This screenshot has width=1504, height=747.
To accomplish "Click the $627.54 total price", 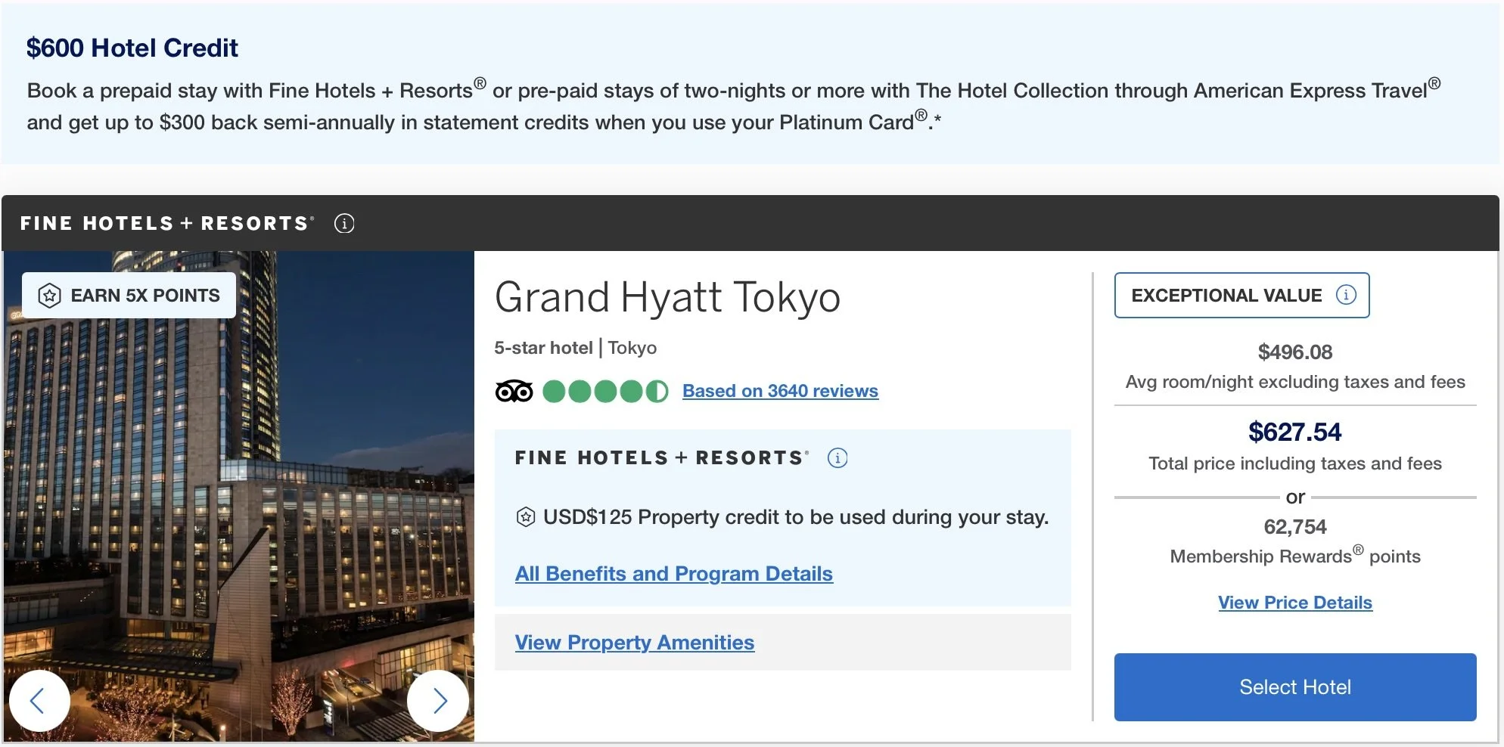I will point(1295,432).
